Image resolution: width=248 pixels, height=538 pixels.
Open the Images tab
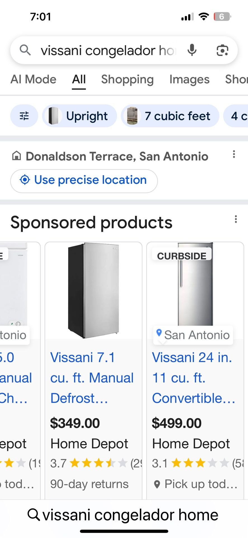pos(189,79)
